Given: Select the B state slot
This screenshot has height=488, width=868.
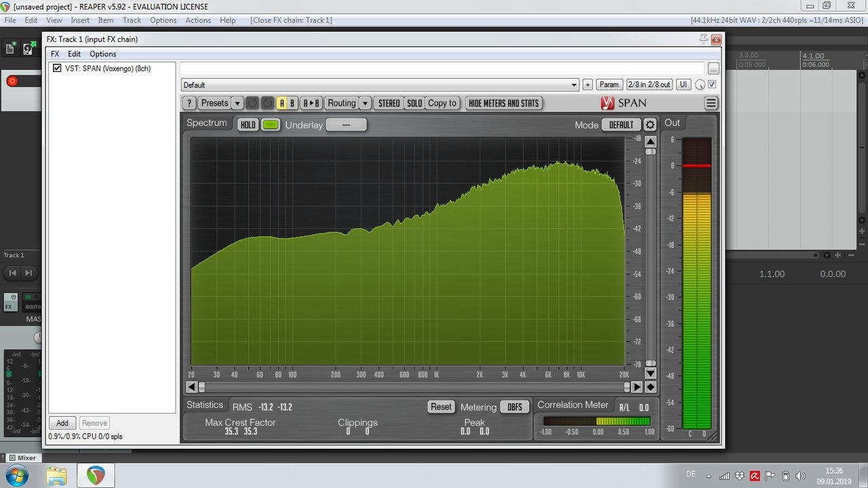Looking at the screenshot, I should [292, 103].
